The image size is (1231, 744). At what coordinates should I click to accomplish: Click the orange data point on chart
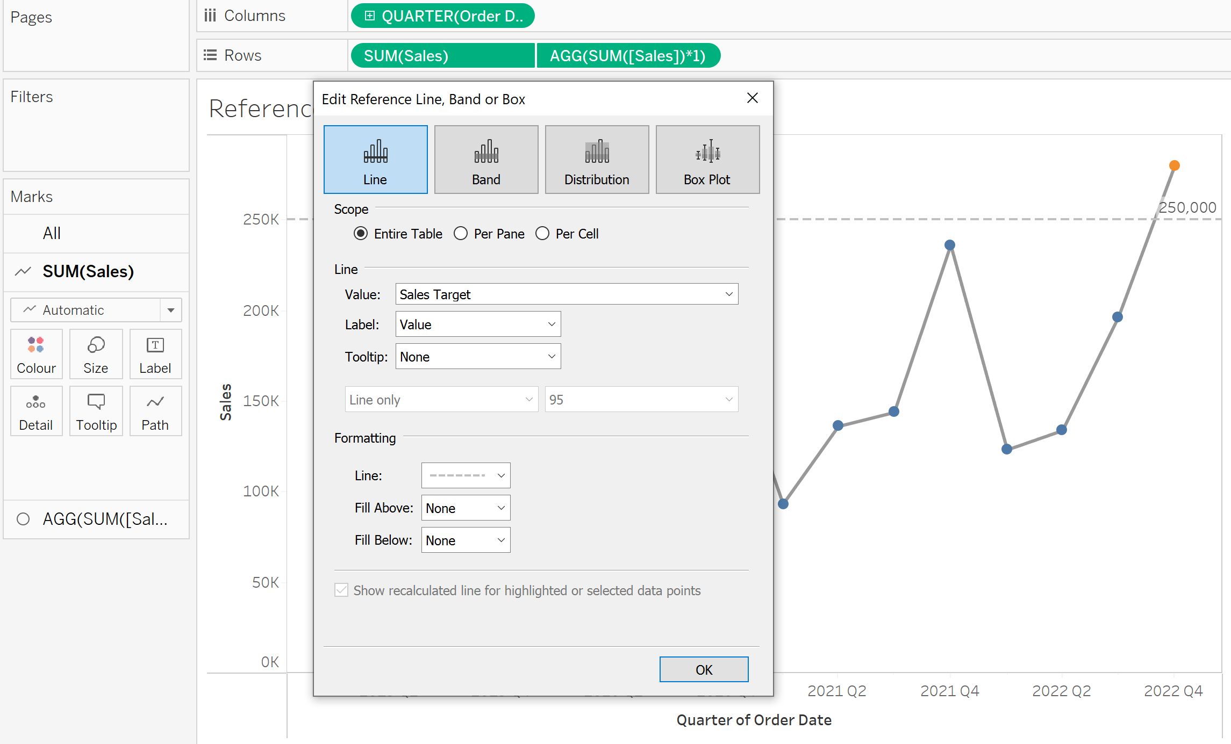point(1175,165)
